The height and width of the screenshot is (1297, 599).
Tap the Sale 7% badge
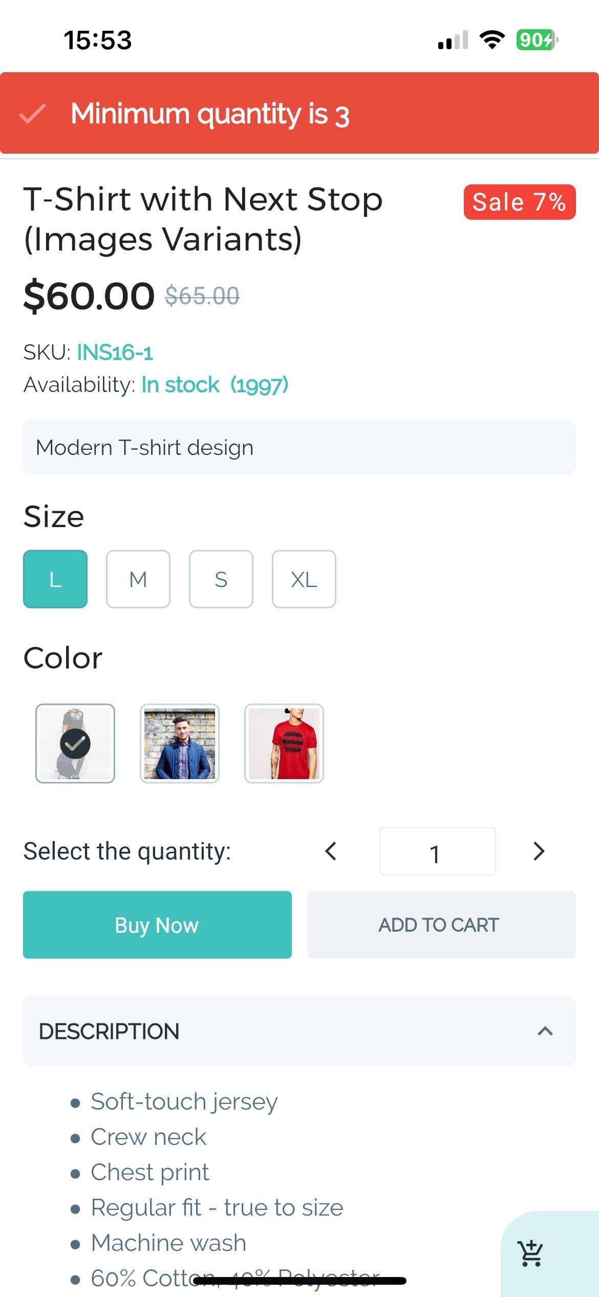[519, 202]
